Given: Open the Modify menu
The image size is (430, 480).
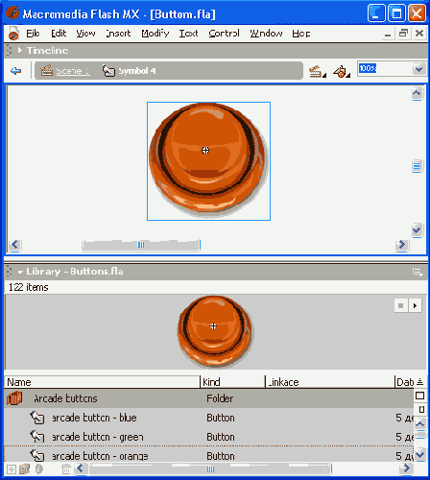Looking at the screenshot, I should pos(155,34).
